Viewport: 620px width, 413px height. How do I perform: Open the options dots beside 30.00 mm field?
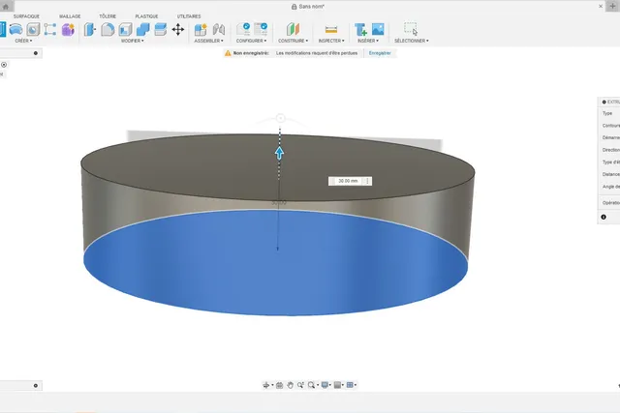(368, 181)
